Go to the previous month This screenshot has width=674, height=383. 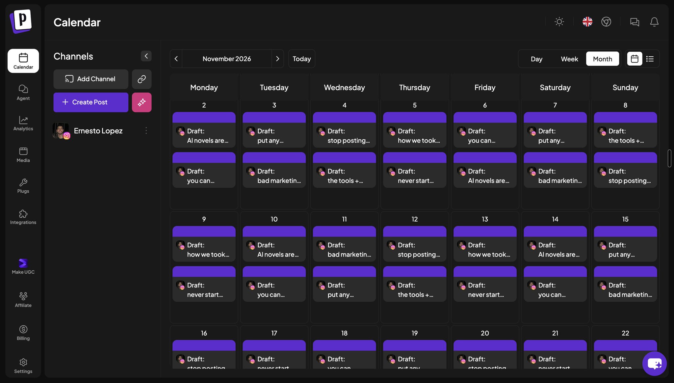176,59
